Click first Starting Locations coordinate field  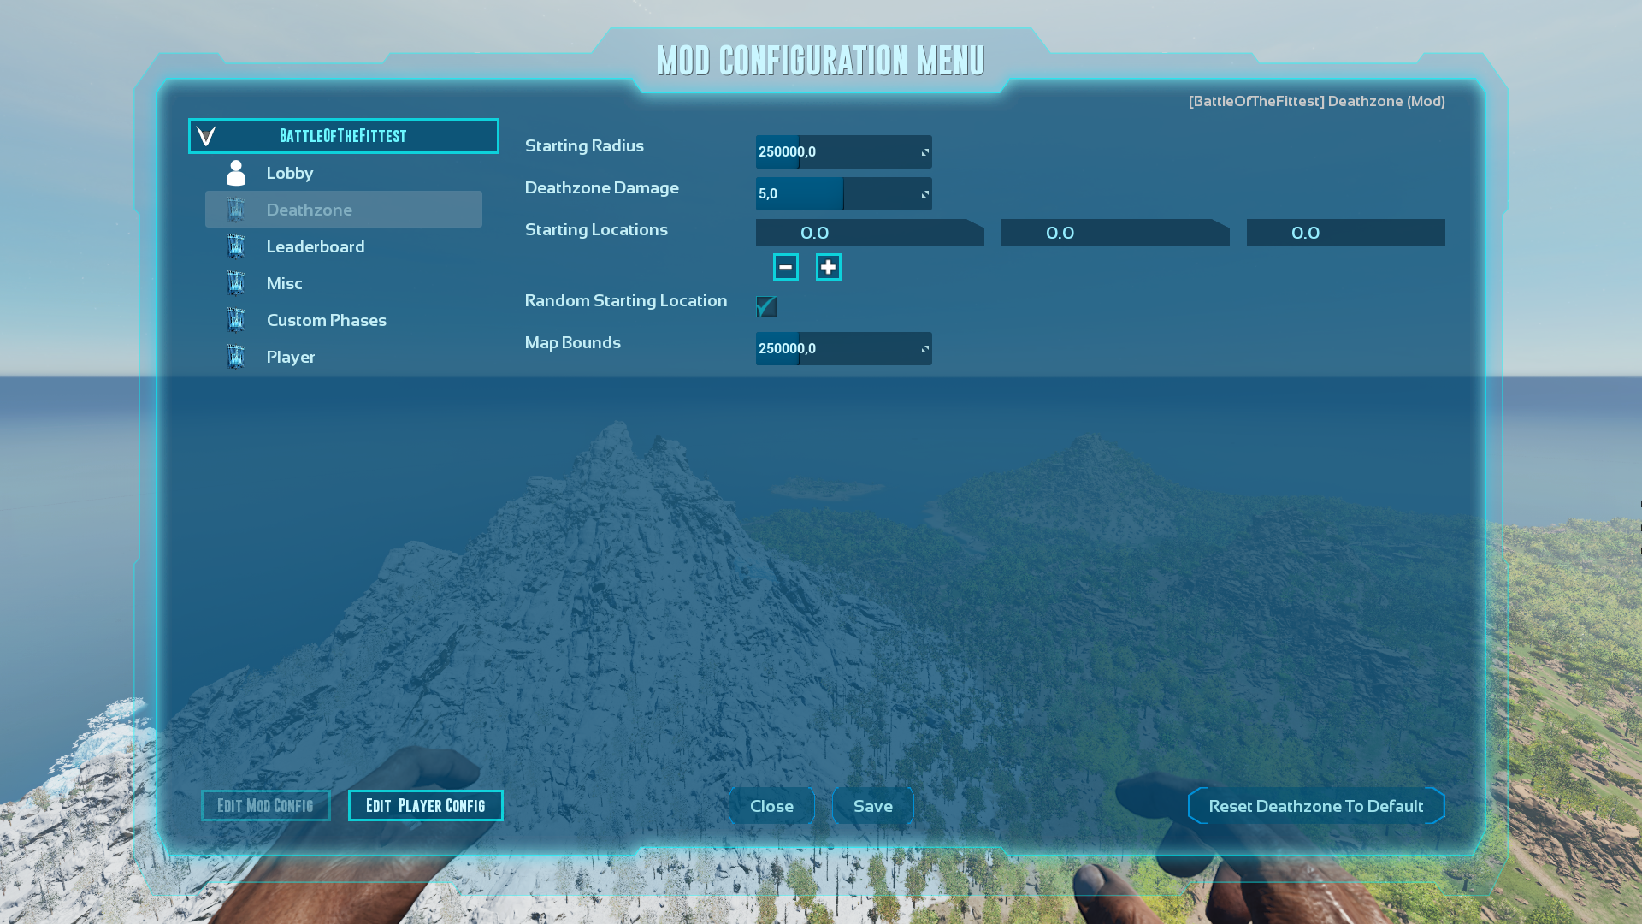click(x=869, y=233)
